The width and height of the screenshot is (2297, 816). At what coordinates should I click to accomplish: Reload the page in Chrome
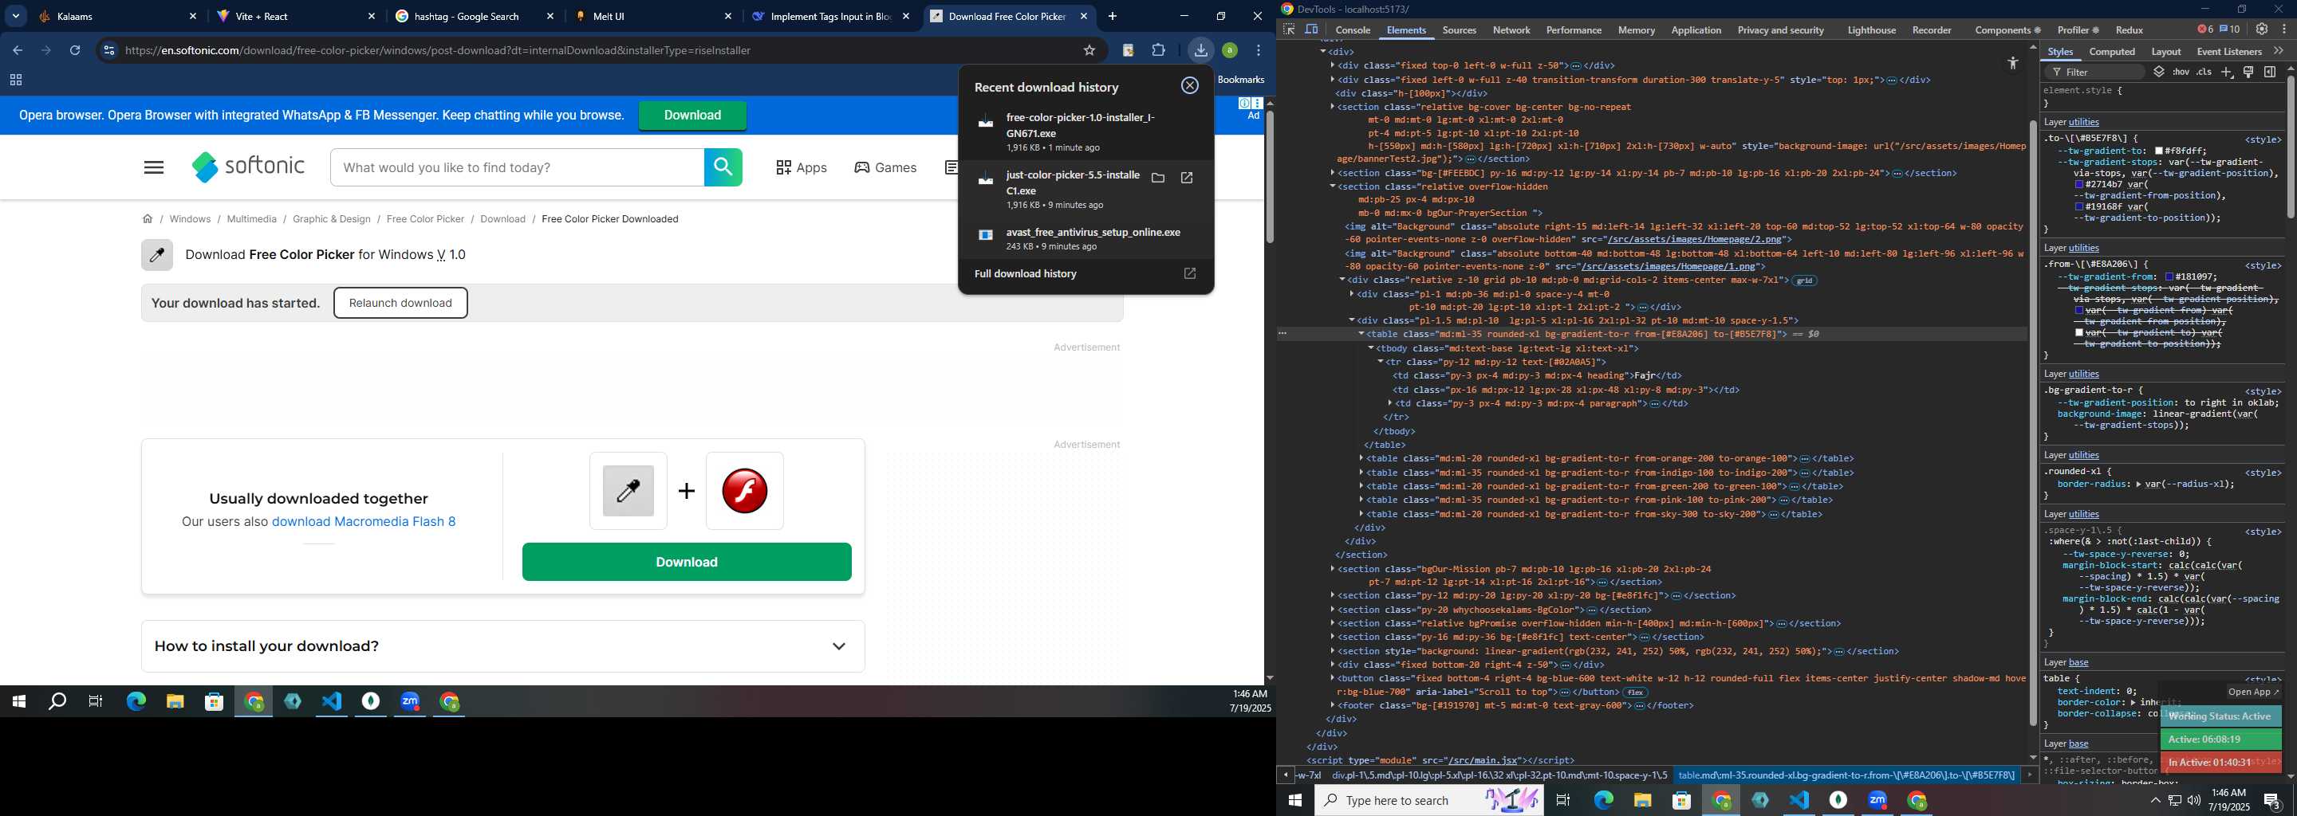pyautogui.click(x=75, y=51)
